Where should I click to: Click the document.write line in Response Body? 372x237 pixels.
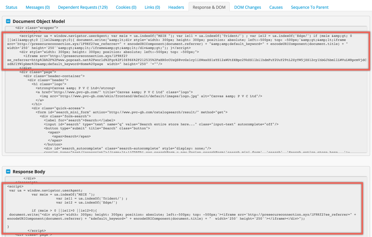coord(182,215)
